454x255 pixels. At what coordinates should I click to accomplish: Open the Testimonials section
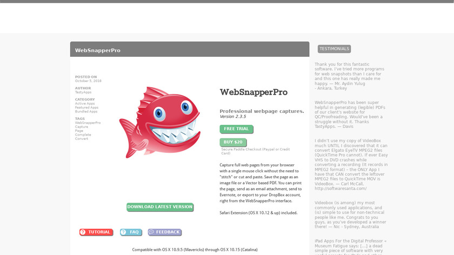(334, 49)
